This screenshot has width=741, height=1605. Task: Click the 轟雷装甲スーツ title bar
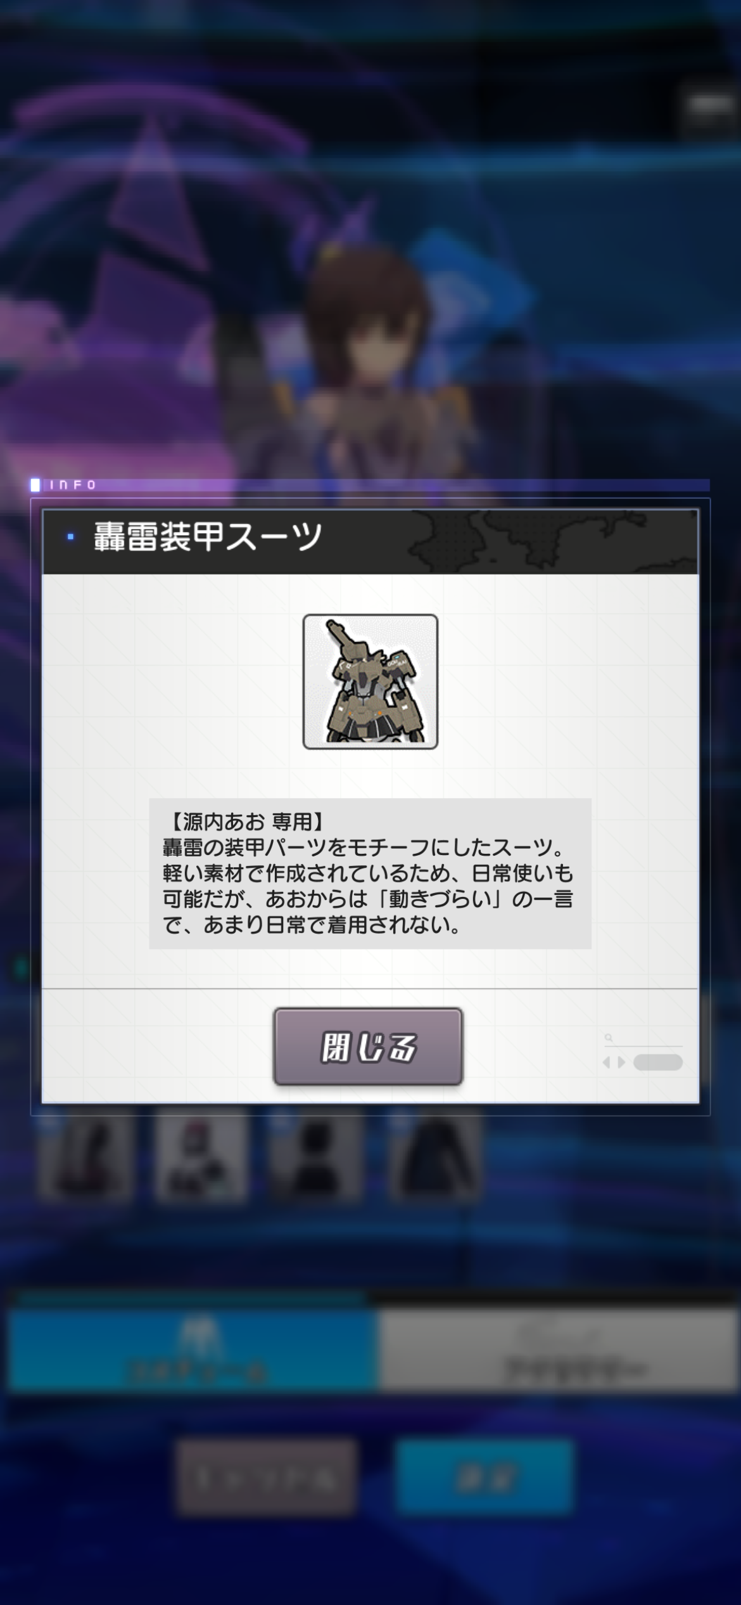coord(370,541)
